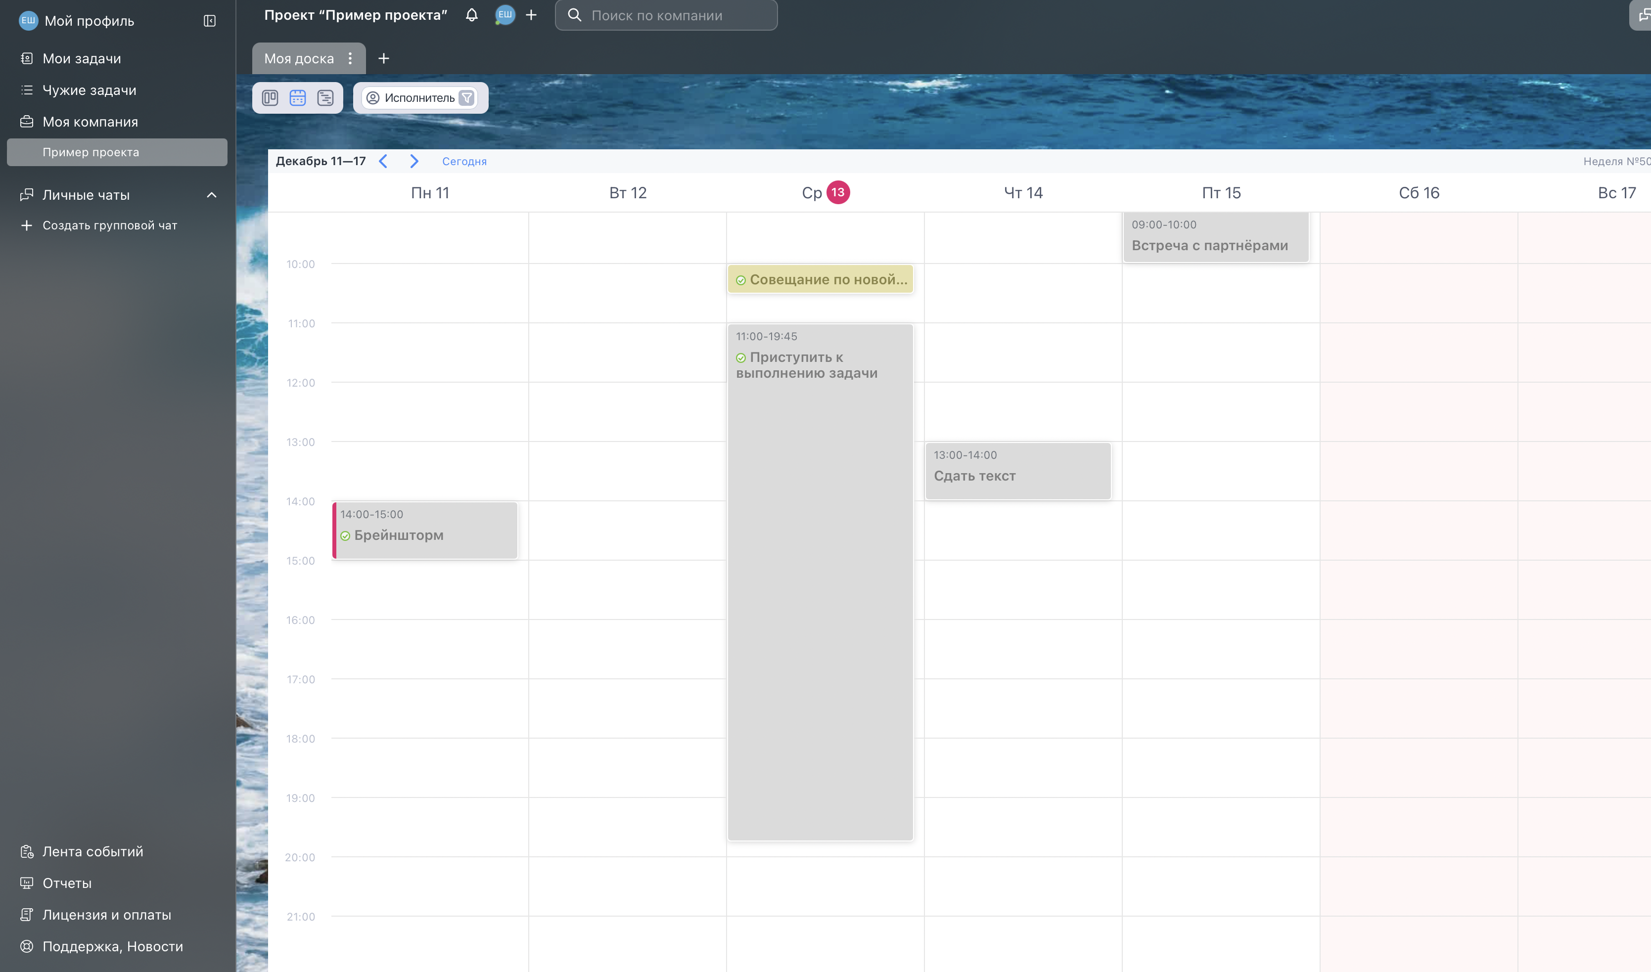Image resolution: width=1651 pixels, height=972 pixels.
Task: Open Приступить к выполнению задачи event
Action: click(820, 581)
